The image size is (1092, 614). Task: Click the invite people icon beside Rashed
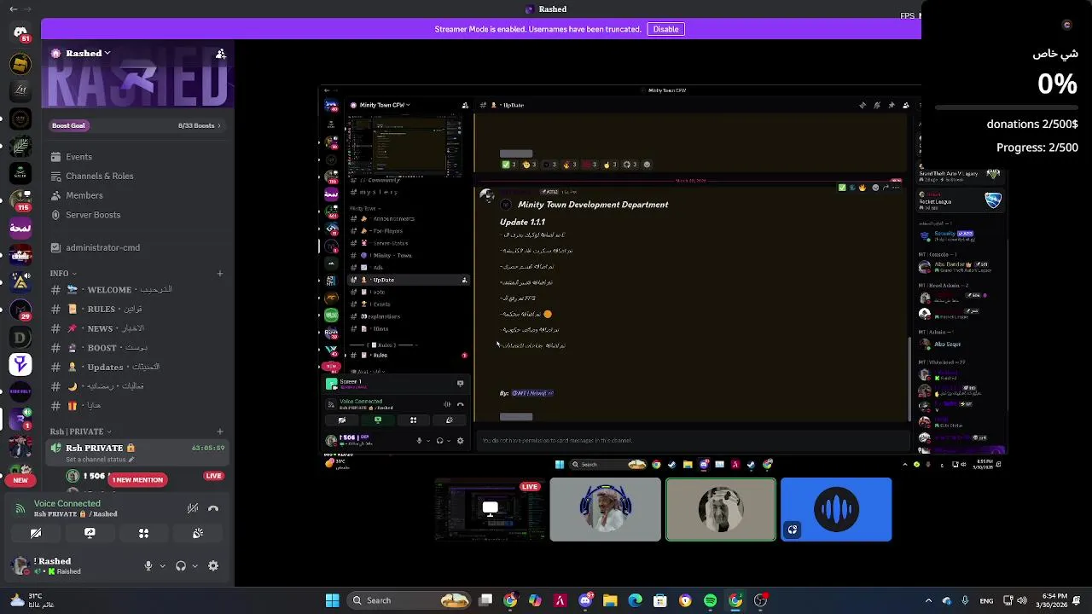coord(221,54)
